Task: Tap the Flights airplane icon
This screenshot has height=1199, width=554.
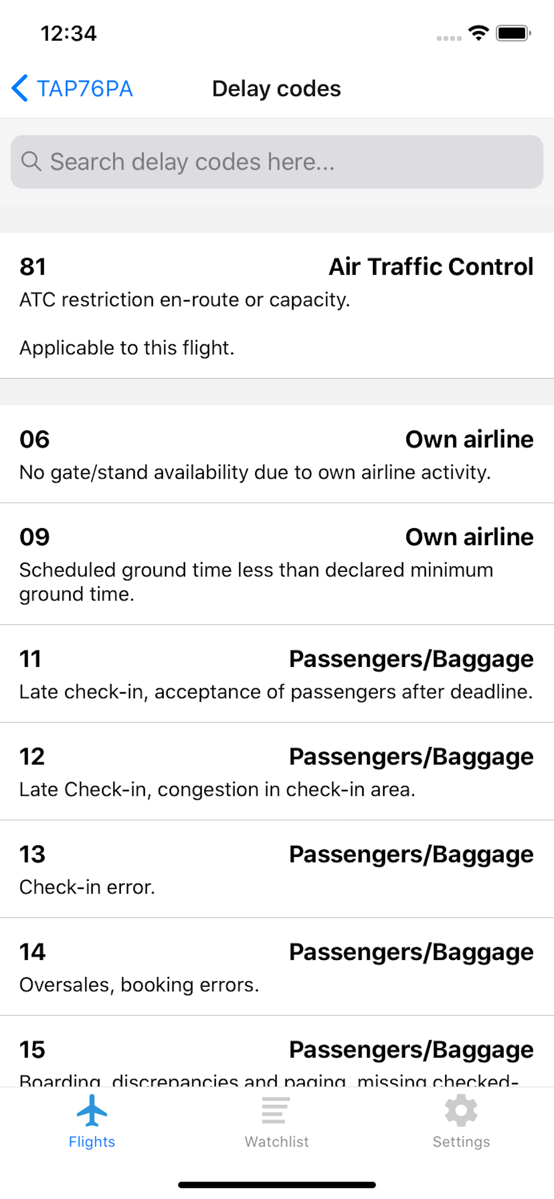Action: coord(92,1110)
